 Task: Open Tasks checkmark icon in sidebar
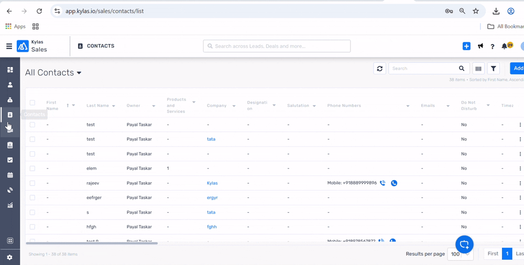(10, 160)
